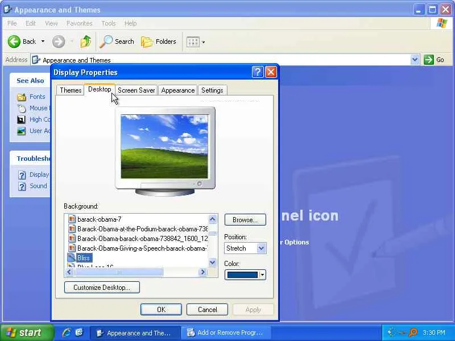
Task: Open the Back history dropdown arrow
Action: tap(43, 41)
